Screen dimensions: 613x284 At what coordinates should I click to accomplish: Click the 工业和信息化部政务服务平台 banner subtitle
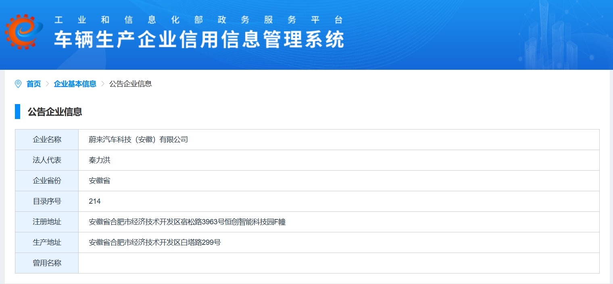pyautogui.click(x=198, y=20)
